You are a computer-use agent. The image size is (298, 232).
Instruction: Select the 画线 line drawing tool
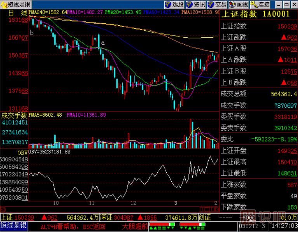coord(238,5)
